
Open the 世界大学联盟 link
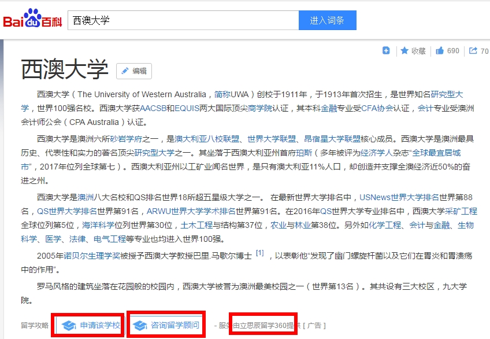272,139
